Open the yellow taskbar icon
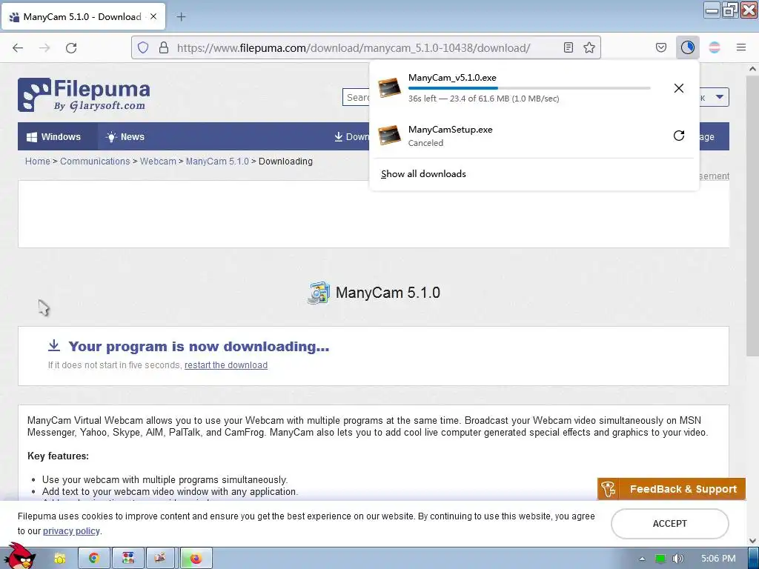The height and width of the screenshot is (569, 759). [x=59, y=559]
